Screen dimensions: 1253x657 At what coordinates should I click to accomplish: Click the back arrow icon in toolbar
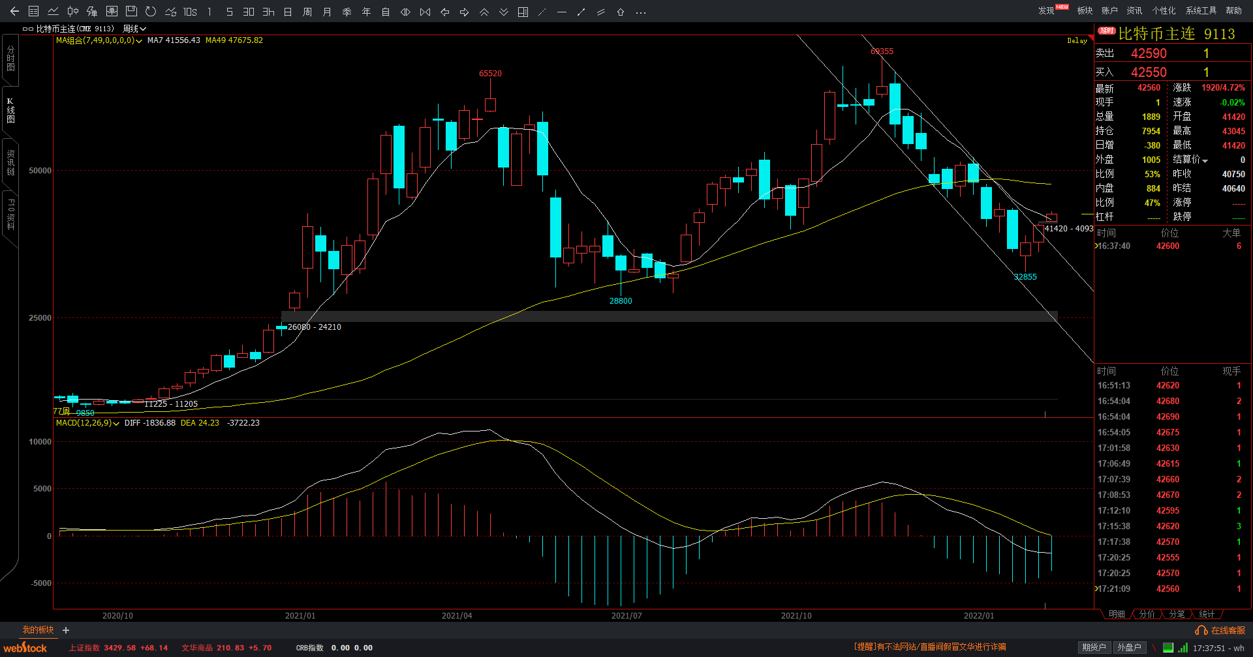[14, 12]
